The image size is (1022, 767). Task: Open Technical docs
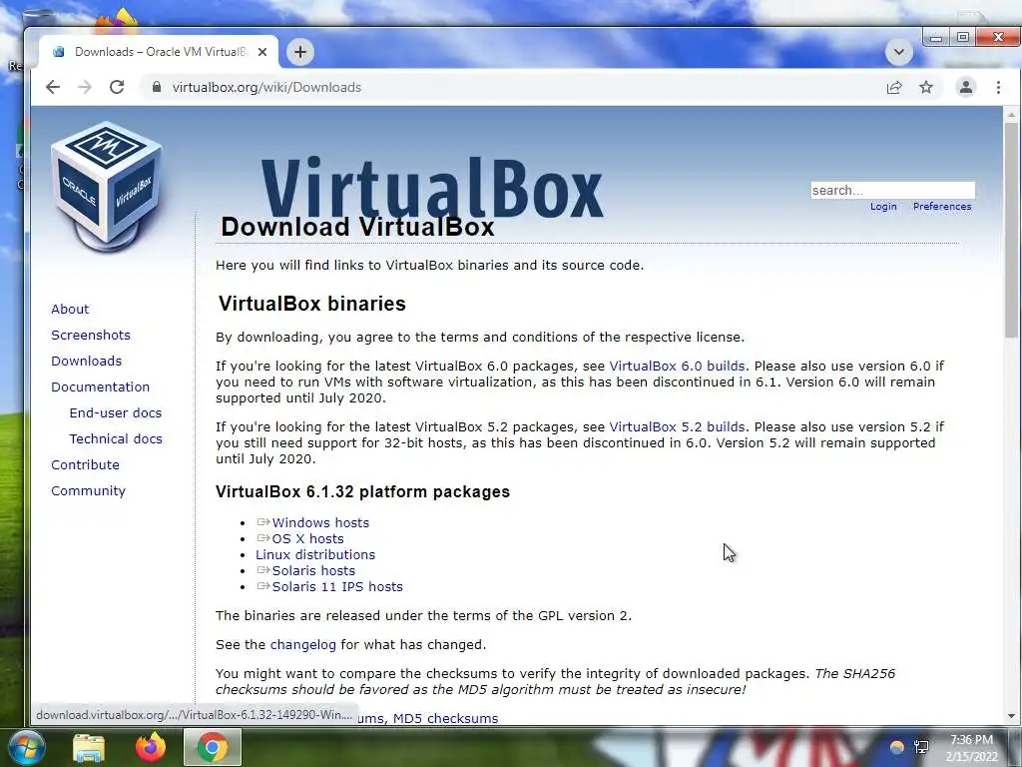[116, 439]
